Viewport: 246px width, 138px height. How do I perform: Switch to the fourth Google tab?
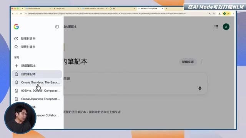(x=122, y=8)
